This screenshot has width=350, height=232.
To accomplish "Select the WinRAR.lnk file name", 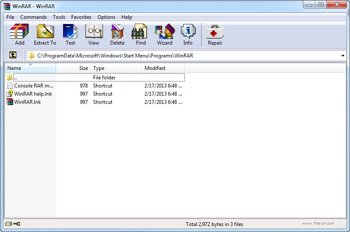I will point(27,102).
